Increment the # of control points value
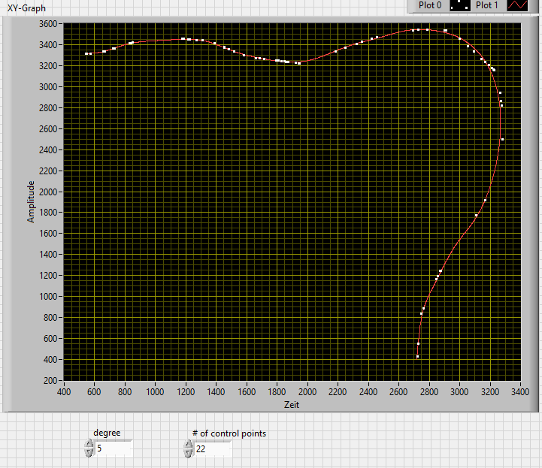This screenshot has height=468, width=542. click(188, 444)
